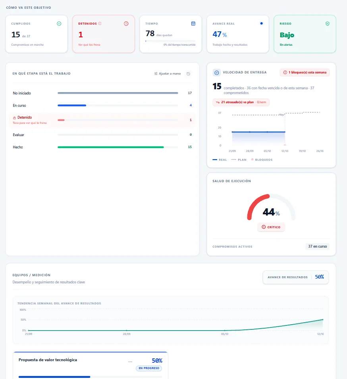The height and width of the screenshot is (379, 347).
Task: Click the check-circle icon beside Velocidad de Entrega
Action: tap(217, 73)
